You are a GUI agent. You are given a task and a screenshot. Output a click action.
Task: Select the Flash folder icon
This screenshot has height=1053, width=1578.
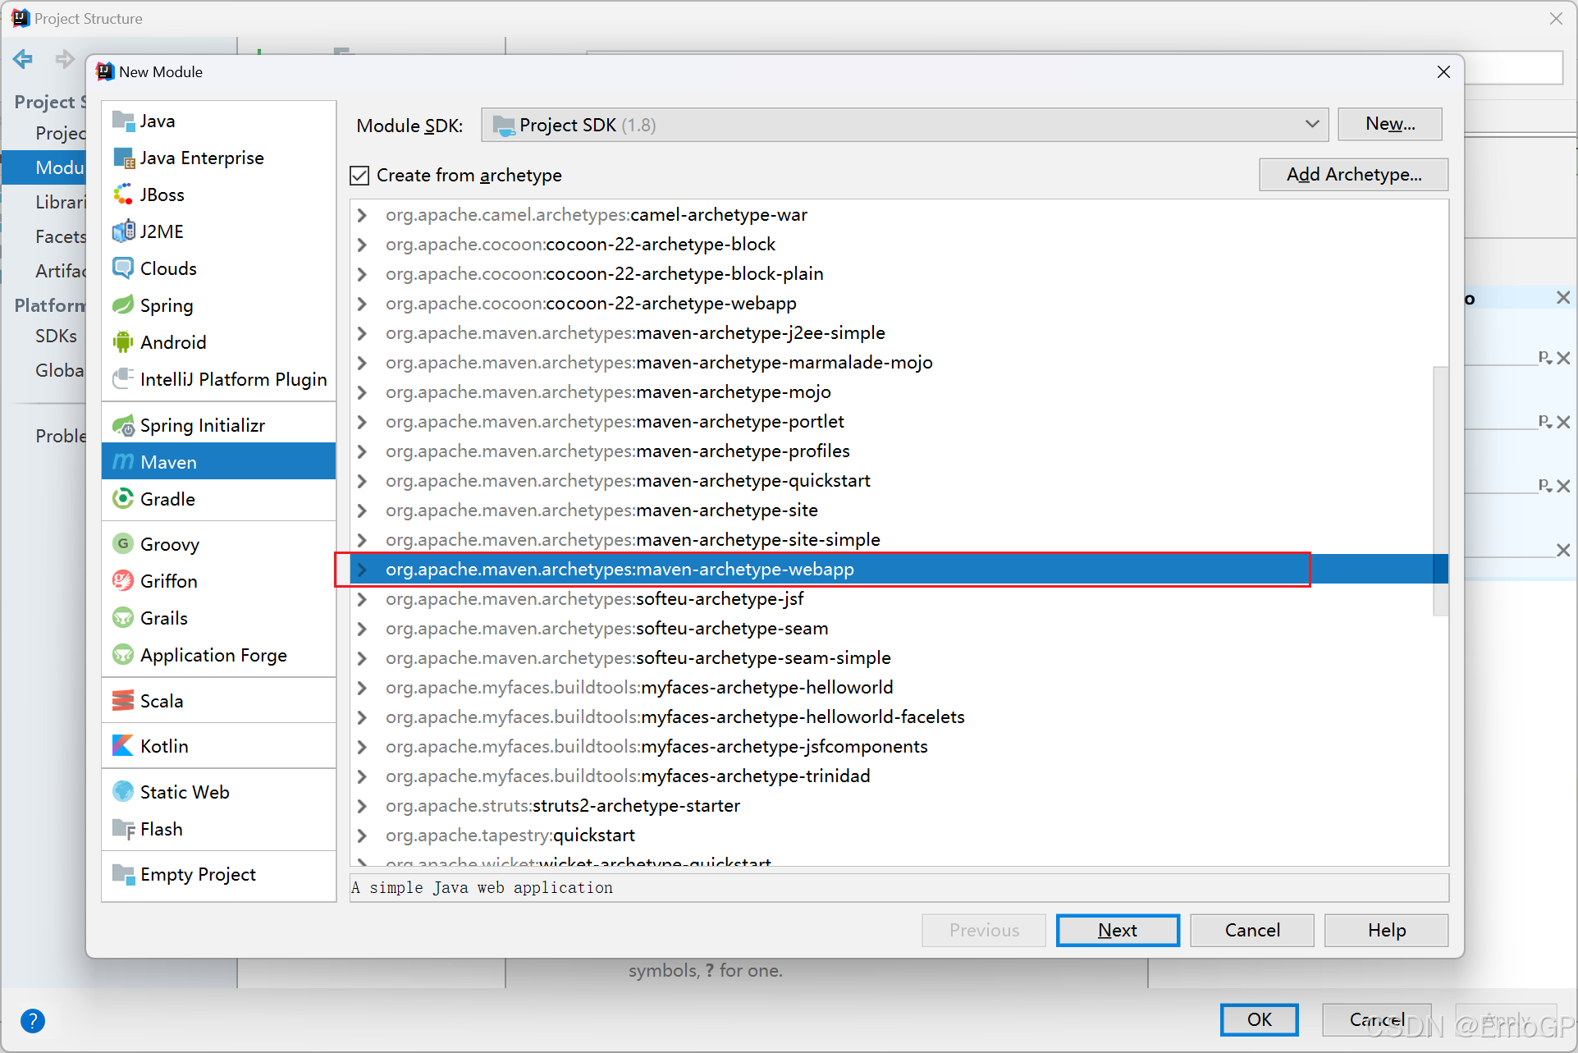pos(123,829)
